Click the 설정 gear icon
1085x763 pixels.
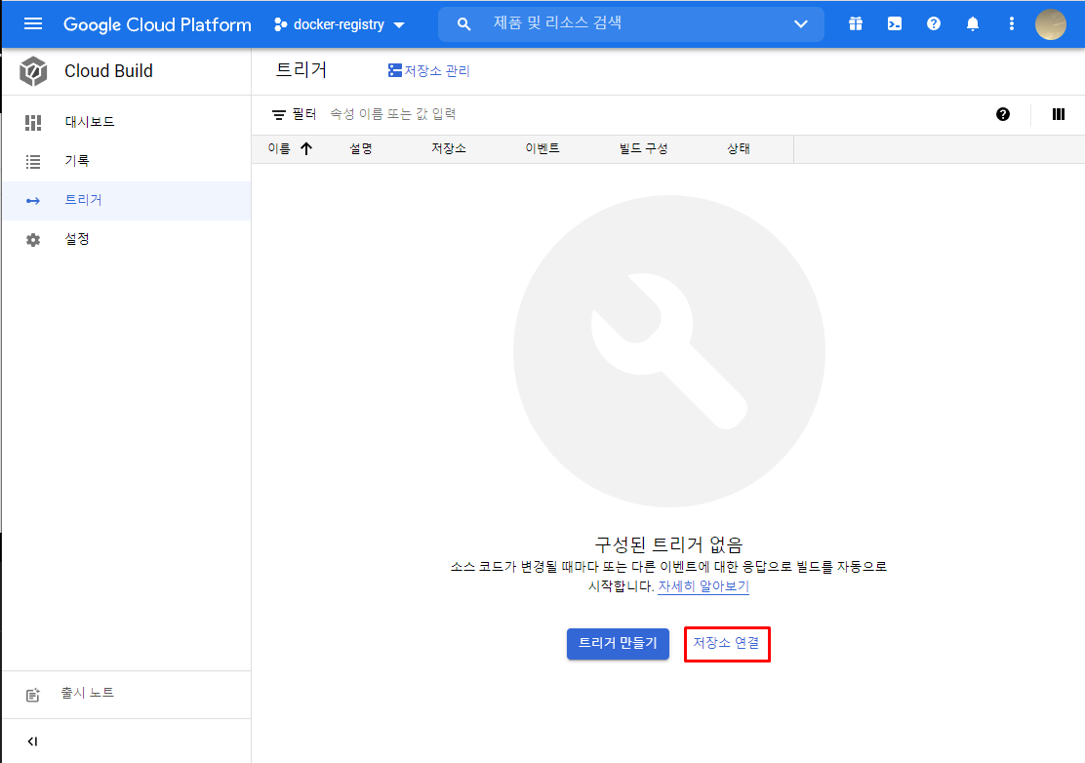[x=32, y=240]
